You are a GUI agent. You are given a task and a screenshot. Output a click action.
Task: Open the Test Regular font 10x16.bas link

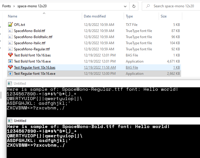(x=35, y=68)
